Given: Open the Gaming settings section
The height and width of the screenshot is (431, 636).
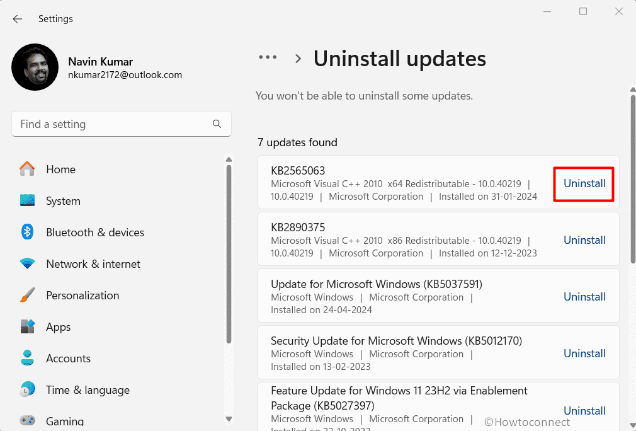Looking at the screenshot, I should click(x=65, y=421).
